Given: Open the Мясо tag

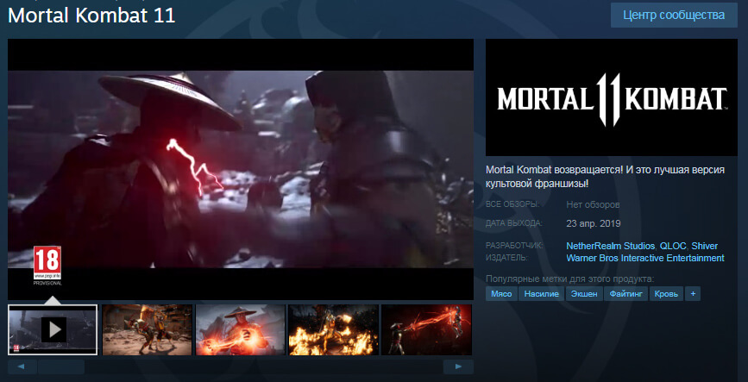Looking at the screenshot, I should pos(501,294).
